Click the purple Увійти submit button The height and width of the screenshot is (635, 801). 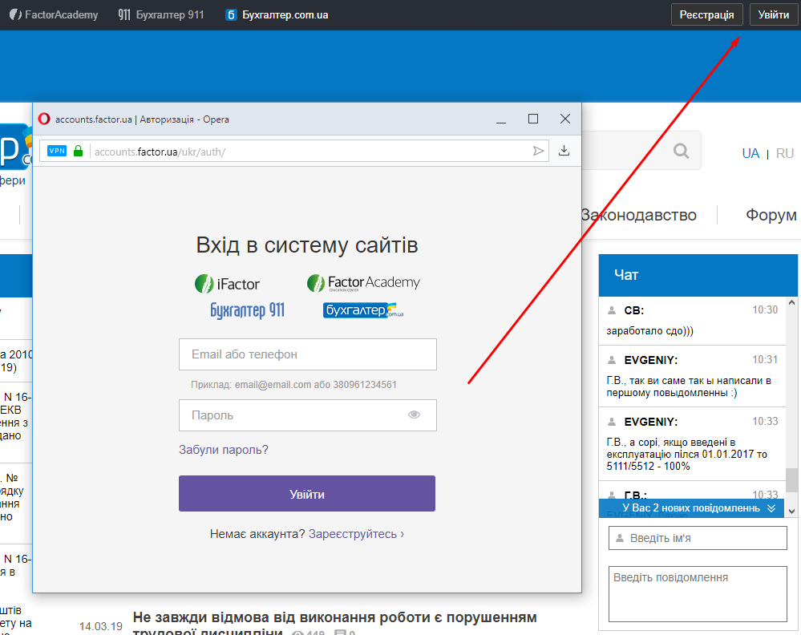307,494
